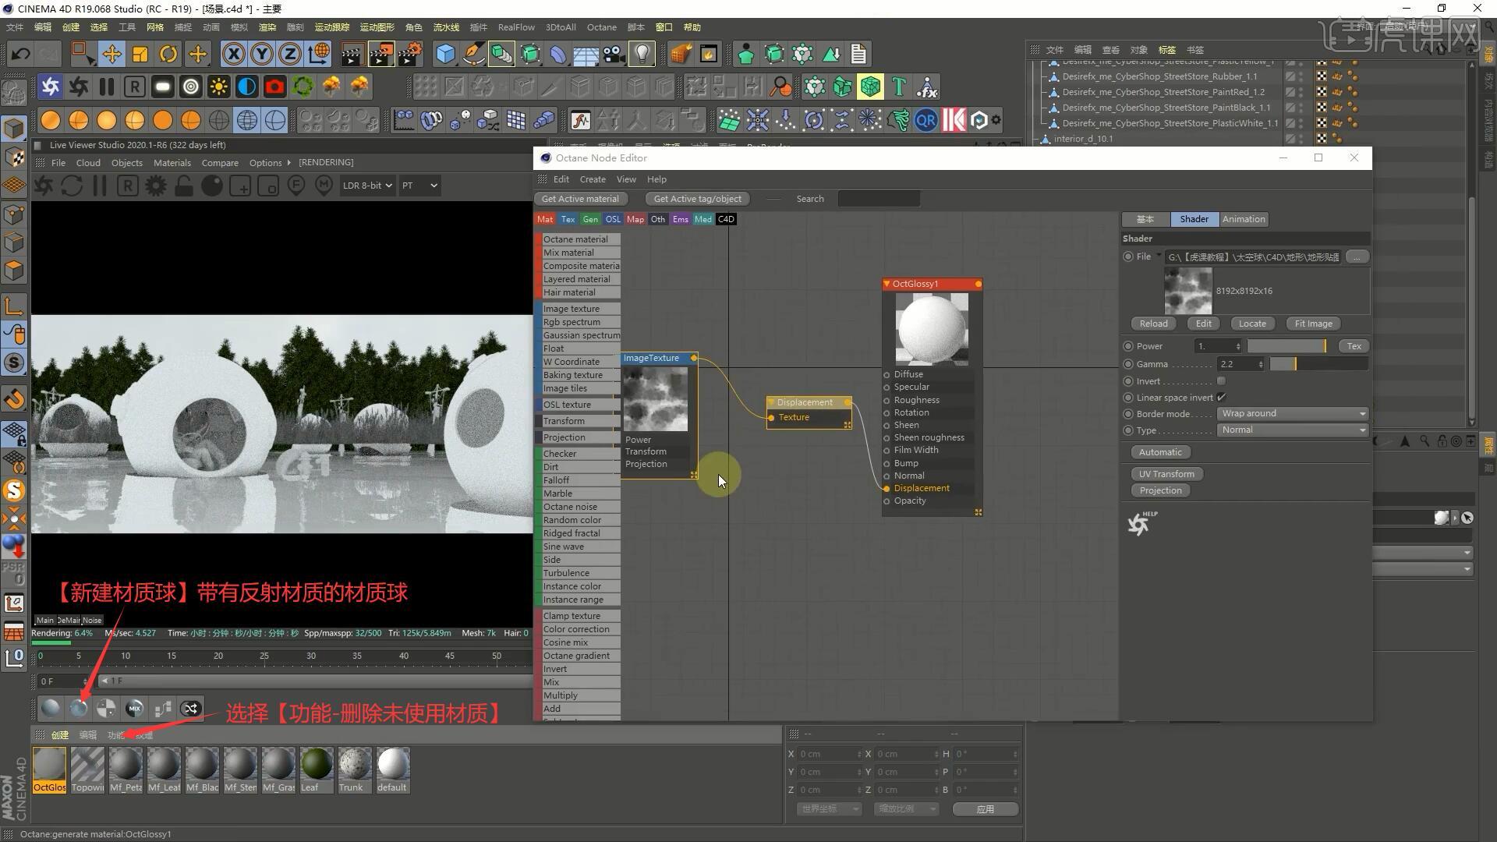Expand the Live Viewer Options submenu arrow
This screenshot has height=842, width=1497.
click(288, 163)
